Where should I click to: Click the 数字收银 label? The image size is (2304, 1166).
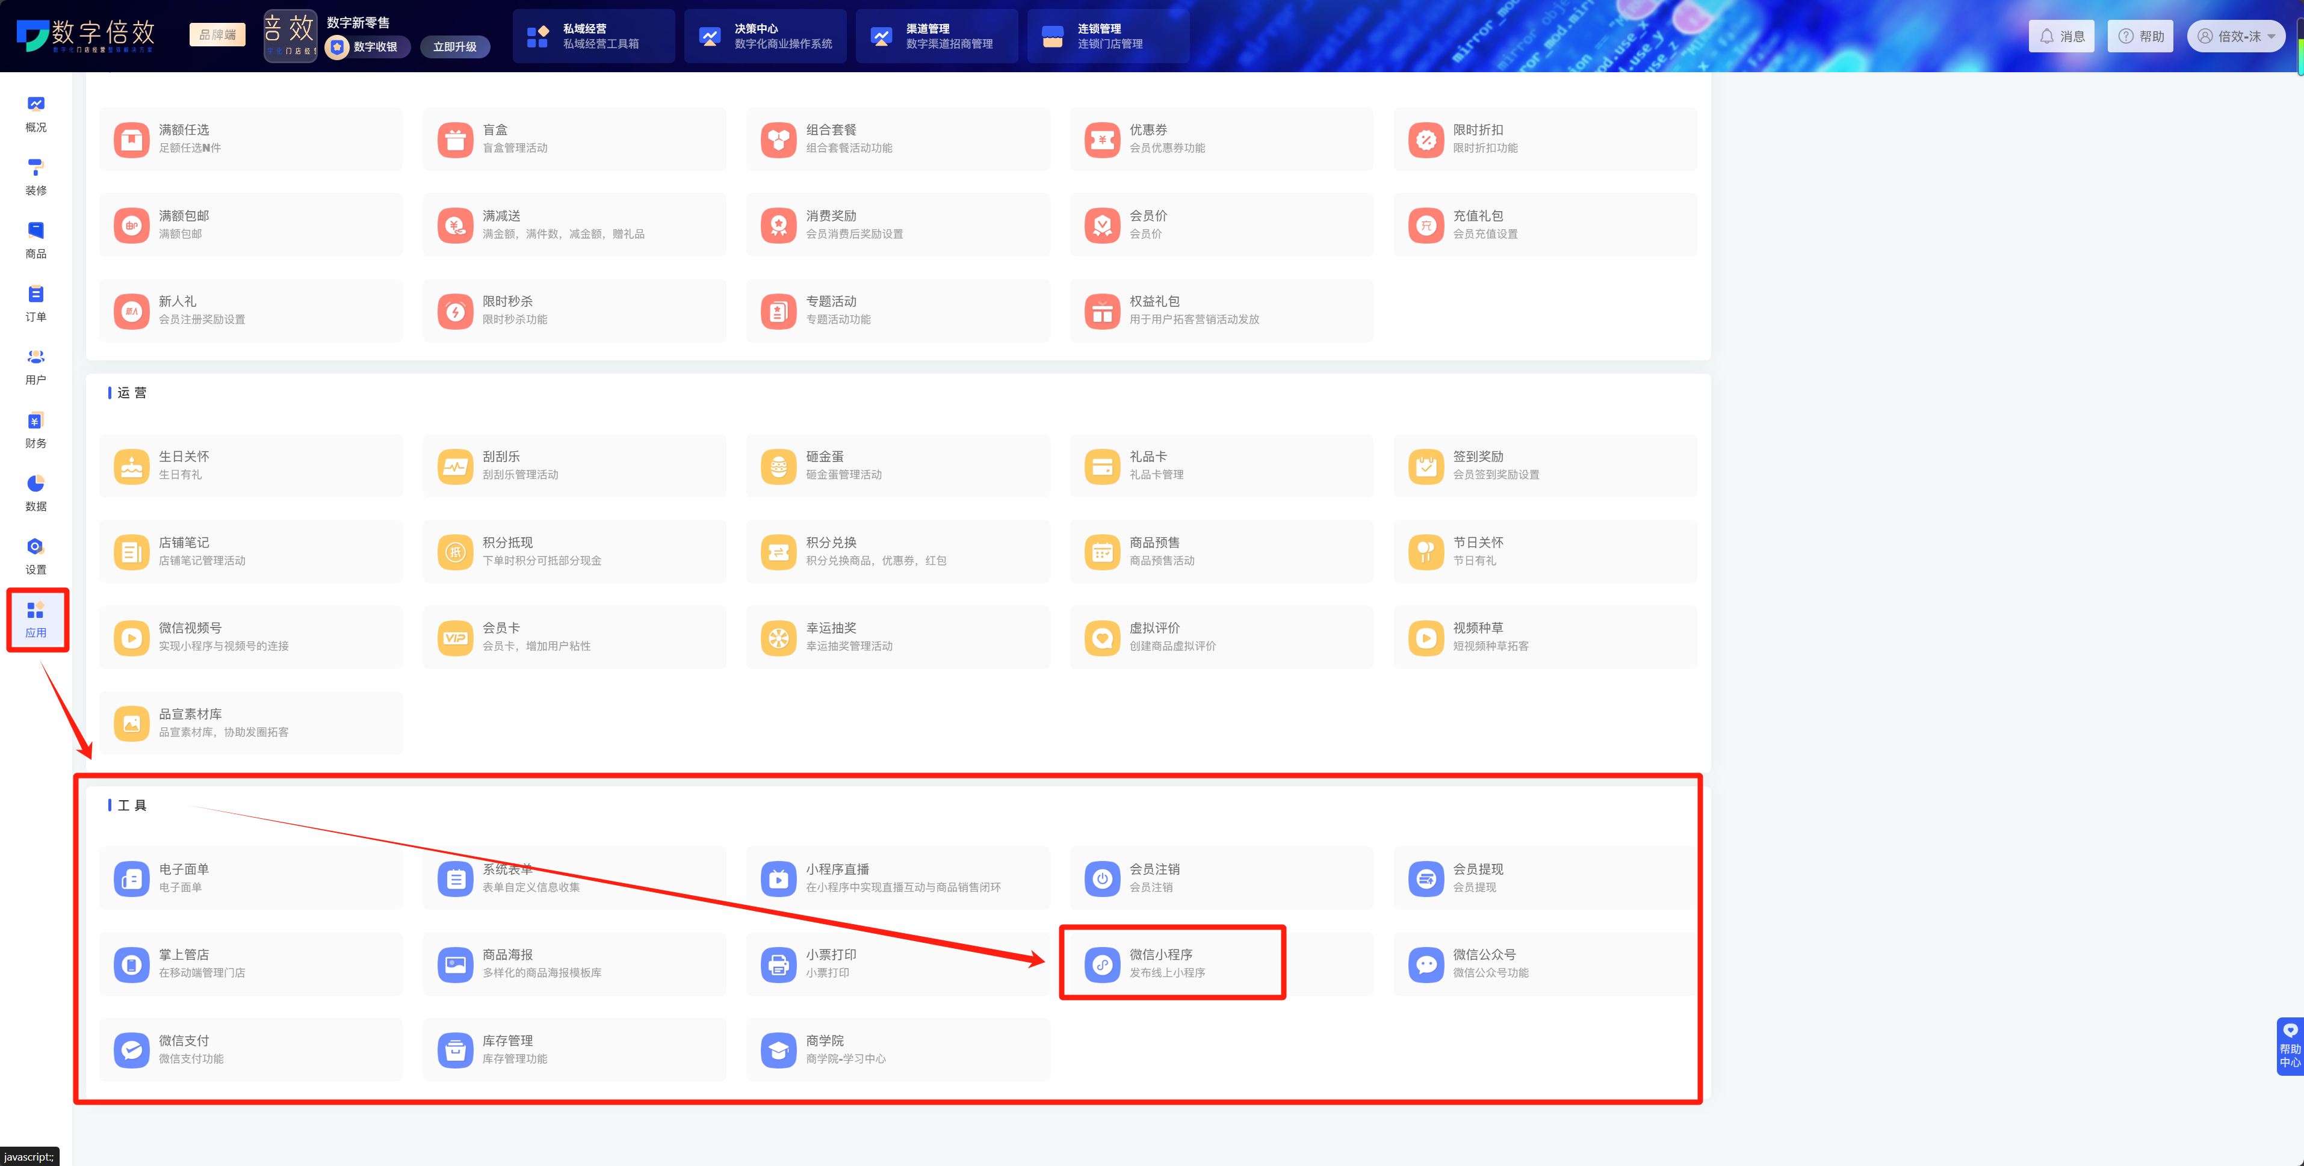pos(376,46)
